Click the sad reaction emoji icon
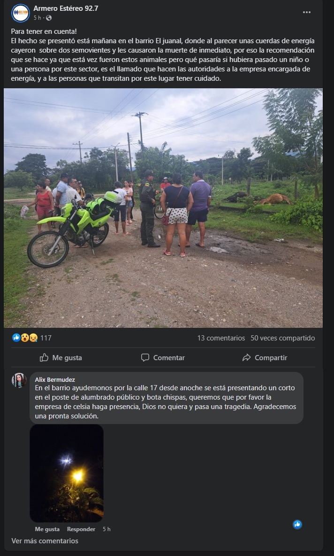Image resolution: width=334 pixels, height=556 pixels. 33,338
